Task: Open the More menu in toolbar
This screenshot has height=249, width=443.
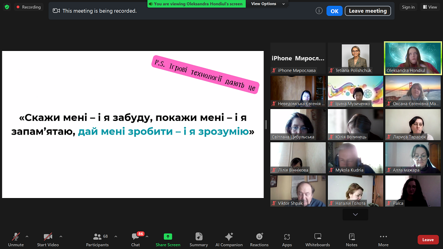Action: pyautogui.click(x=383, y=239)
